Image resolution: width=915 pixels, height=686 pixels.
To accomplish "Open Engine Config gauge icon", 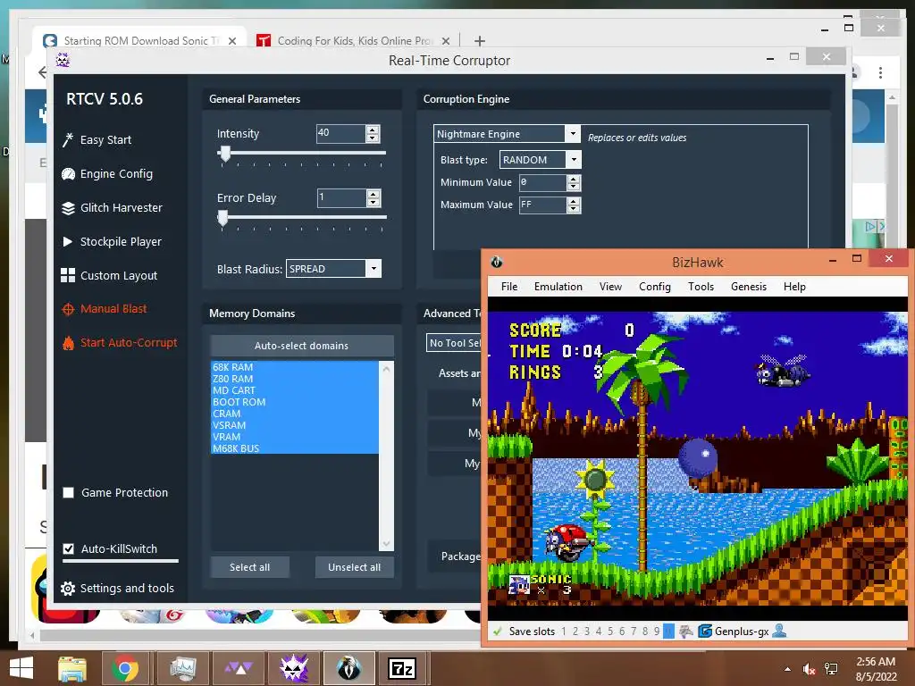I will click(x=68, y=174).
